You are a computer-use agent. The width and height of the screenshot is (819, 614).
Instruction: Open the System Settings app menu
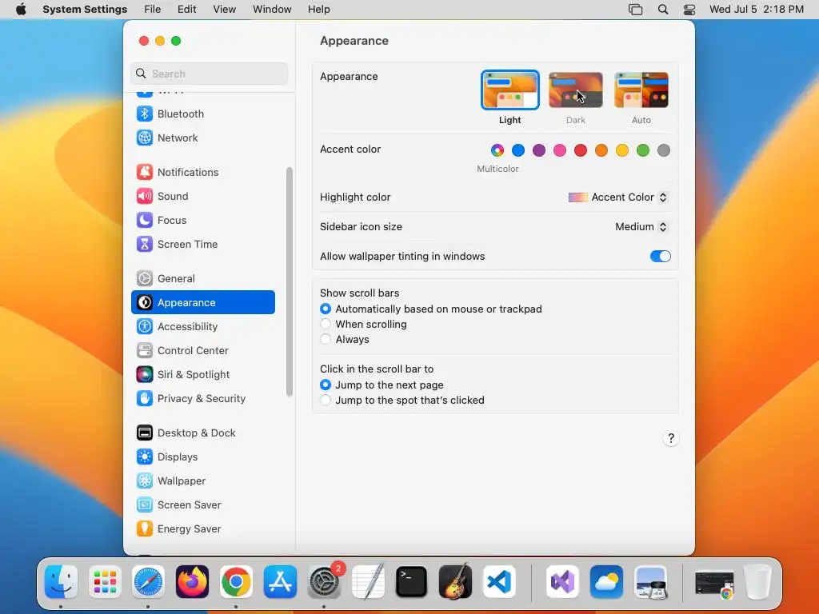(x=85, y=10)
